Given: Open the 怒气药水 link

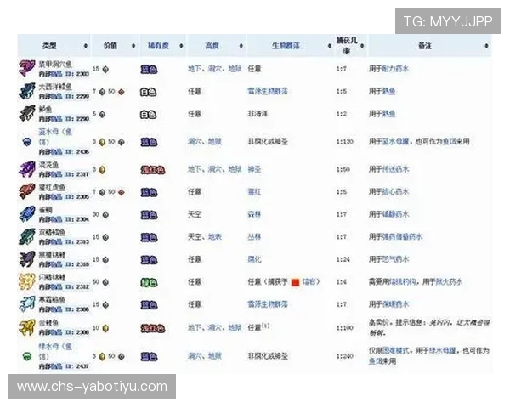Looking at the screenshot, I should coord(395,259).
